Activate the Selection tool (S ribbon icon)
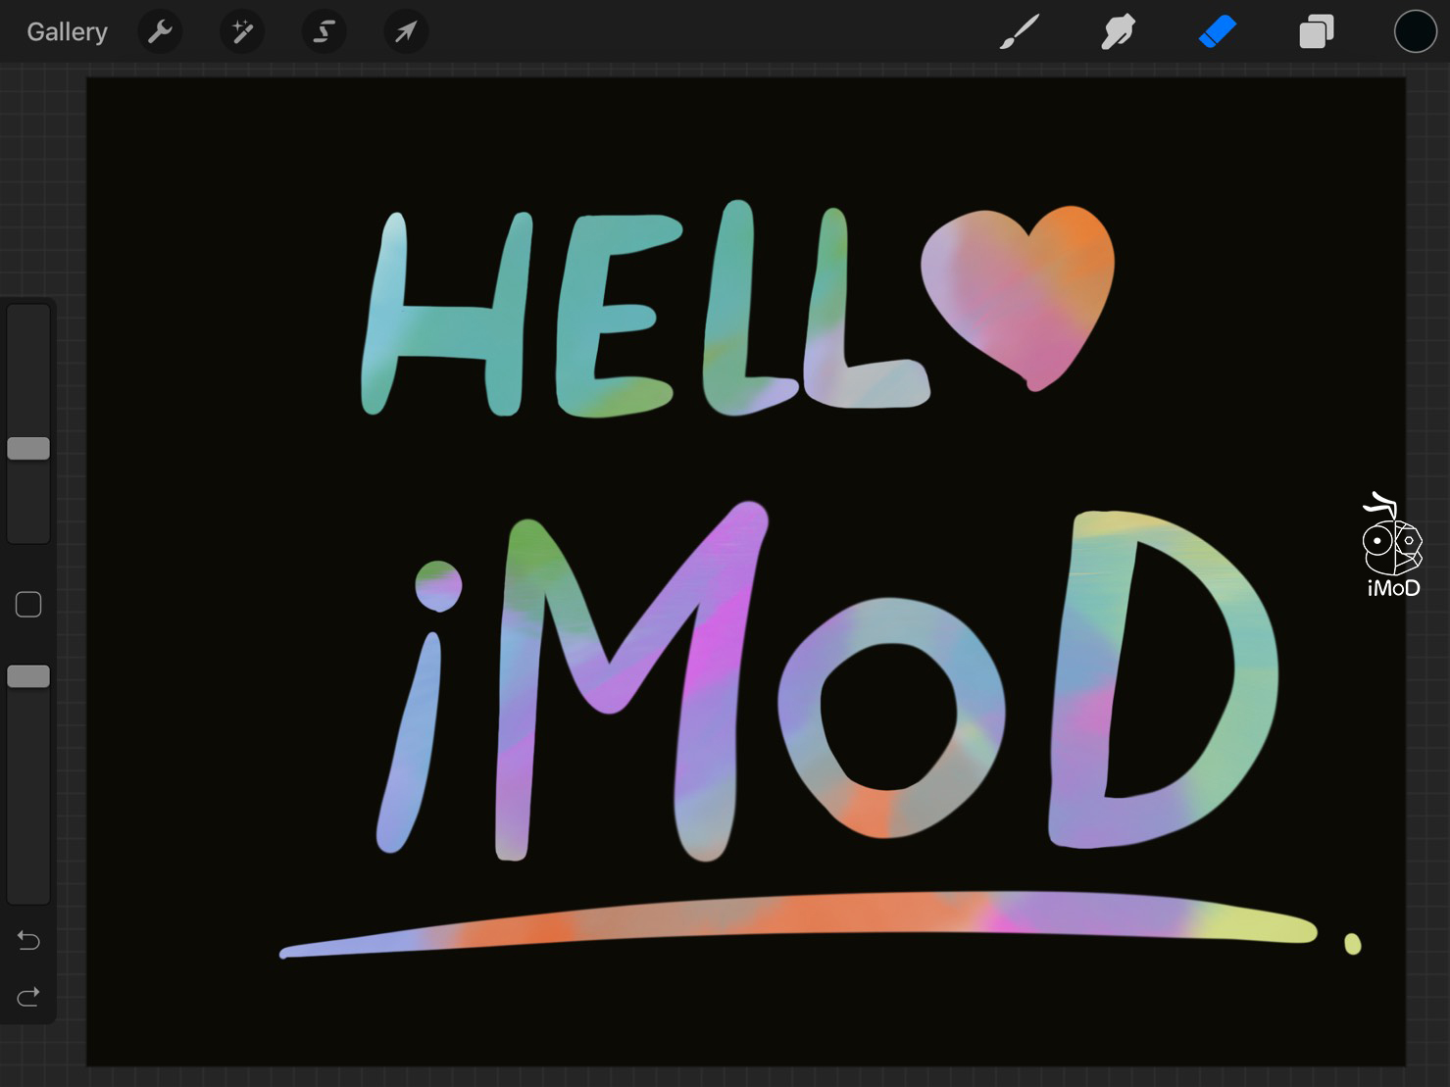 tap(324, 32)
